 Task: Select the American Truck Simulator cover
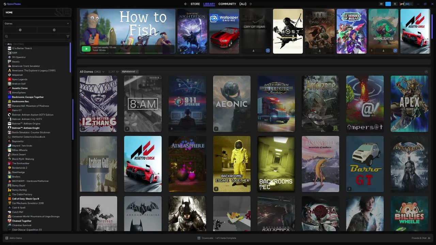click(x=276, y=104)
